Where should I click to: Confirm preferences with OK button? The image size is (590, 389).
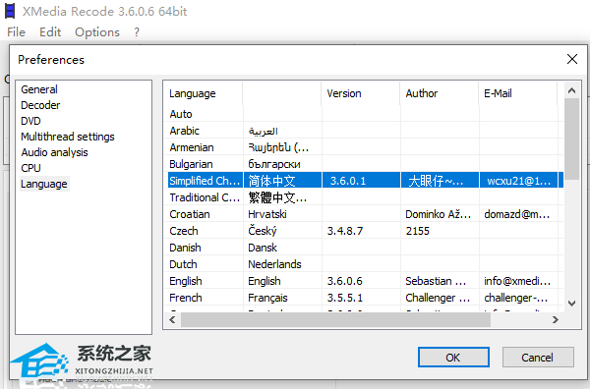click(453, 357)
